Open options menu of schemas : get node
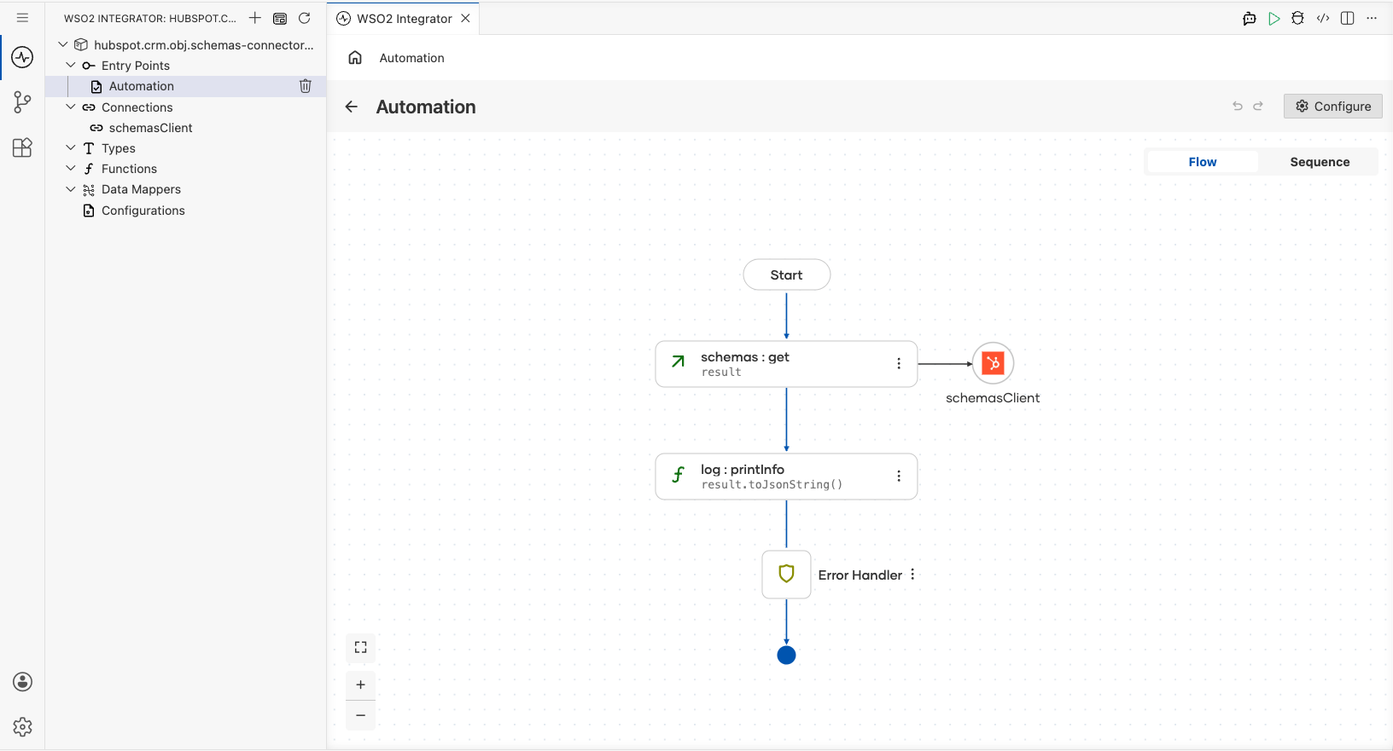The height and width of the screenshot is (751, 1393). pyautogui.click(x=899, y=364)
